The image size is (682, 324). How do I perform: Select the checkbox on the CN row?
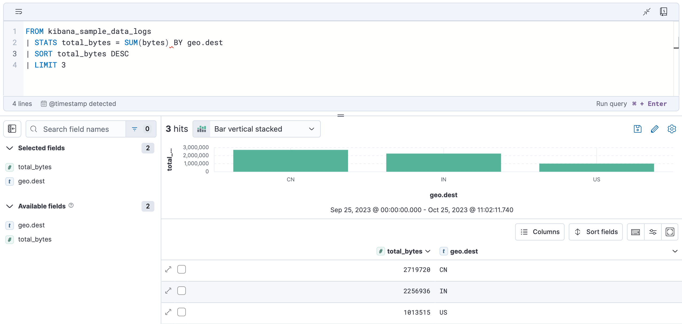182,269
